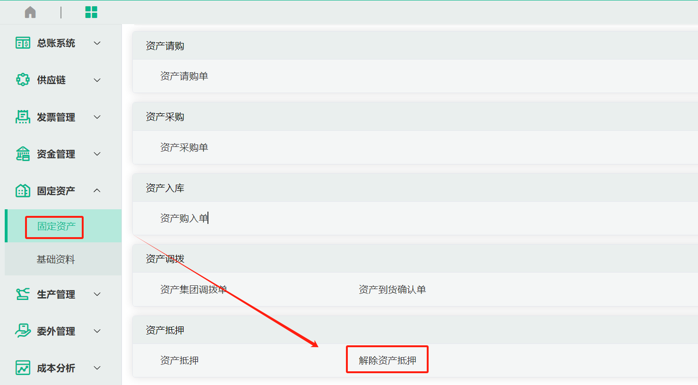
Task: Click the 生产管理 production icon
Action: pos(23,294)
